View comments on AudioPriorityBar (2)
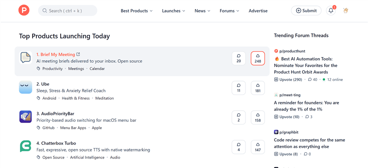 239,118
